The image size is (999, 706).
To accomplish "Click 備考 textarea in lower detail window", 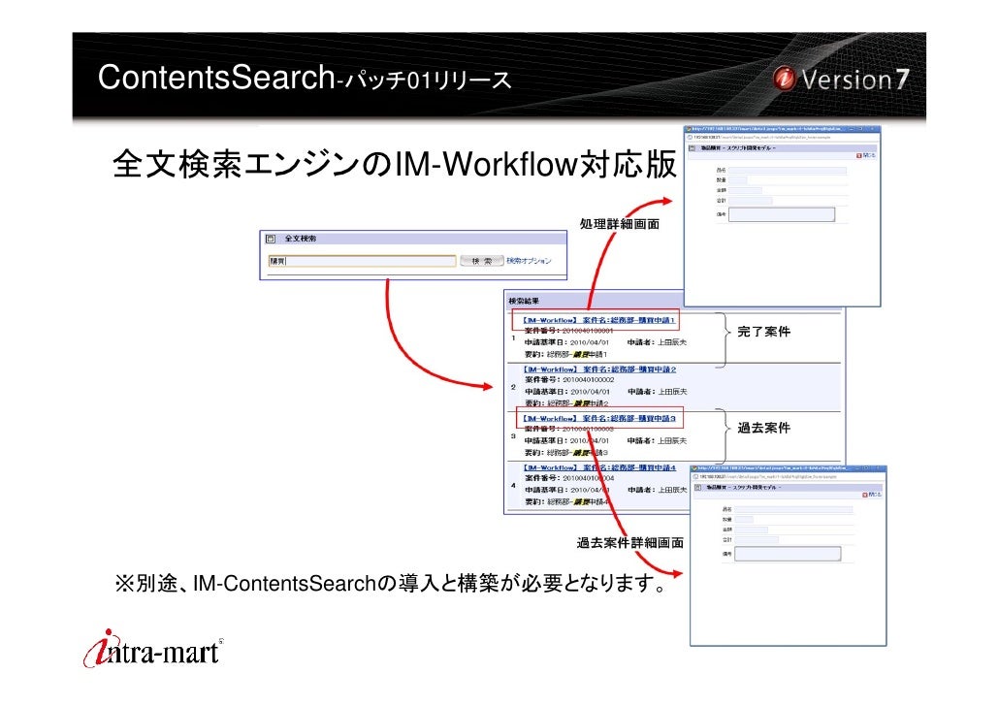I will click(x=789, y=554).
